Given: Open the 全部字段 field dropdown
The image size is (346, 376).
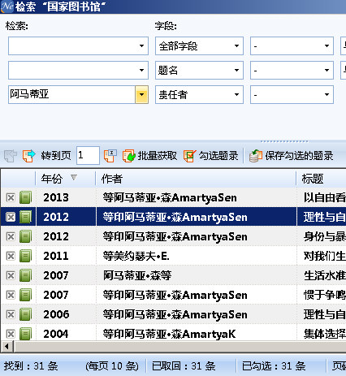Looking at the screenshot, I should (236, 46).
